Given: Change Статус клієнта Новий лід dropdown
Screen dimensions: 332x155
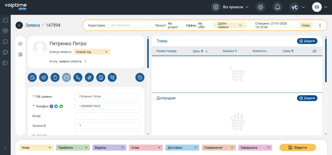Looking at the screenshot, I should point(92,52).
